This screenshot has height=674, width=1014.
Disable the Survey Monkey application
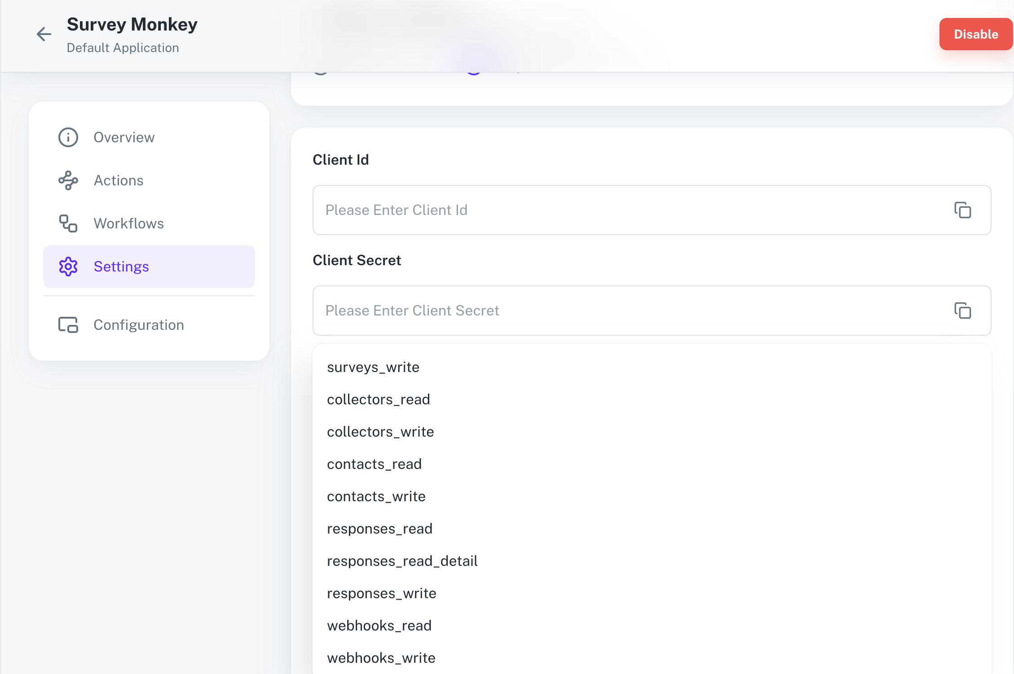click(975, 34)
